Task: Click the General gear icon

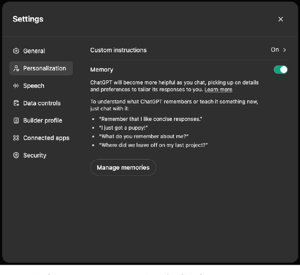Action: coord(16,51)
